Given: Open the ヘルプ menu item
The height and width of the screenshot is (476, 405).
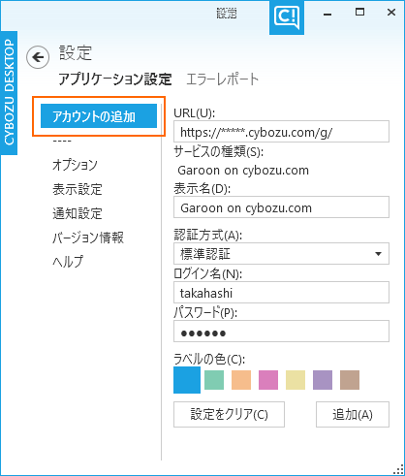Looking at the screenshot, I should tap(68, 262).
